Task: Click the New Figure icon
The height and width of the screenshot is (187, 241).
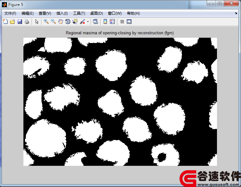Action: [5, 22]
